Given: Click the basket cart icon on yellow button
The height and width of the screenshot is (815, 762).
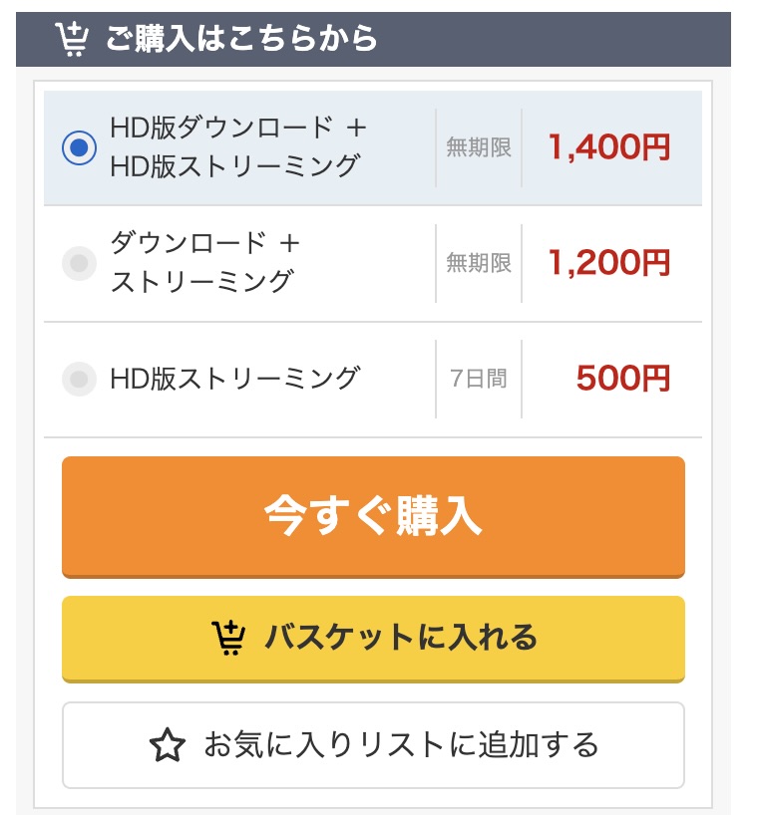Looking at the screenshot, I should pos(228,638).
